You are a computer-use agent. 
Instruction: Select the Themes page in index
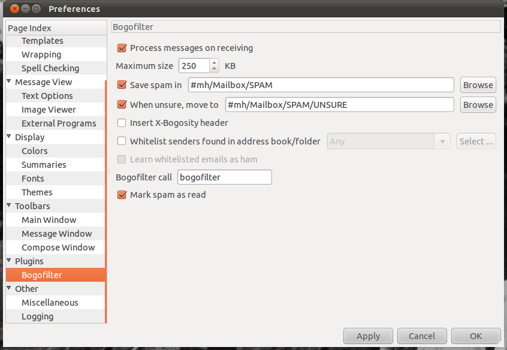tap(37, 192)
